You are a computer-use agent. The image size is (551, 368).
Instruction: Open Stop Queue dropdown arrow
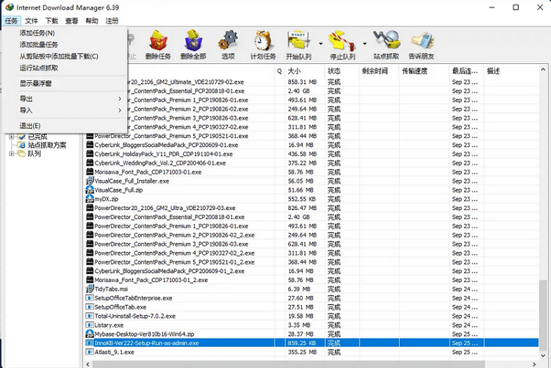(364, 44)
